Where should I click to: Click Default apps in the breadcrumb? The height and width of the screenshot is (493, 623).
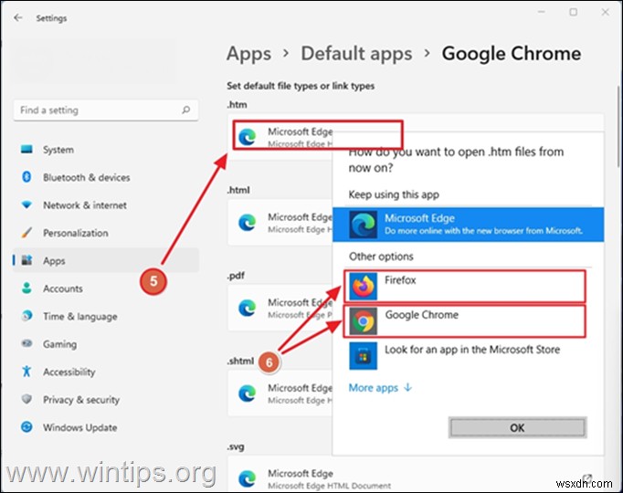coord(356,54)
